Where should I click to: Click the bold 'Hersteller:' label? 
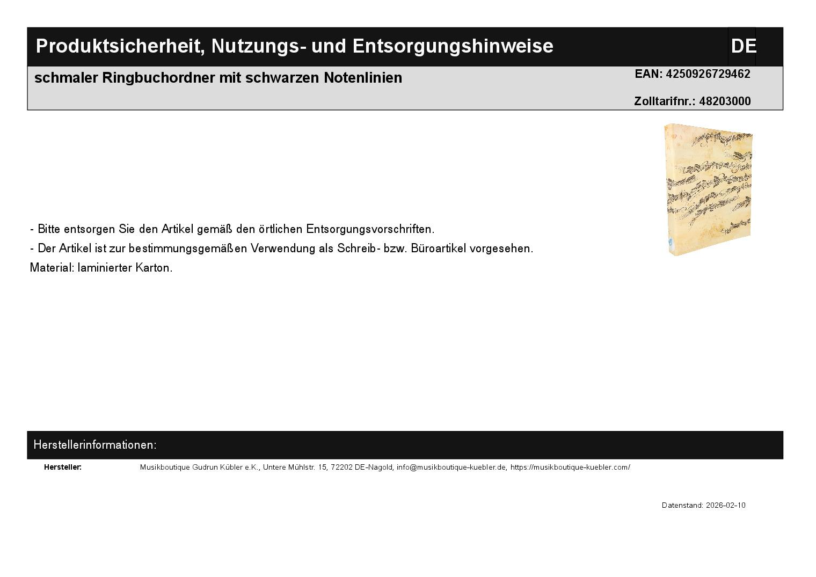coord(63,467)
